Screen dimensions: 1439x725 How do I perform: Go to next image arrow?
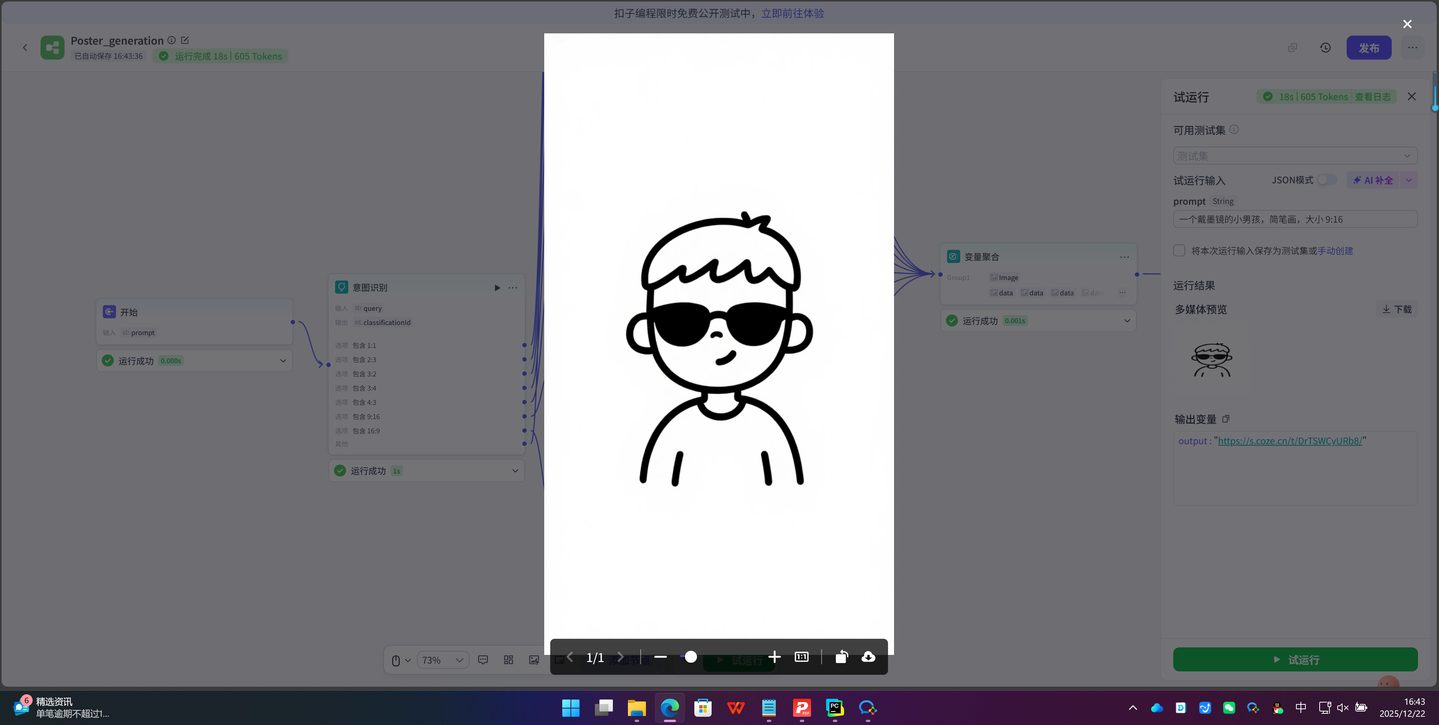click(x=620, y=657)
